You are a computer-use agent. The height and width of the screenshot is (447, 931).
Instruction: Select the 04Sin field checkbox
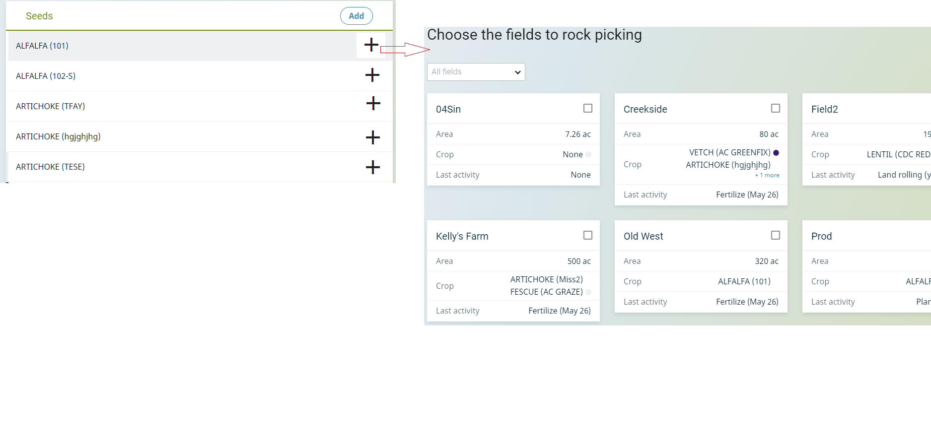point(587,108)
